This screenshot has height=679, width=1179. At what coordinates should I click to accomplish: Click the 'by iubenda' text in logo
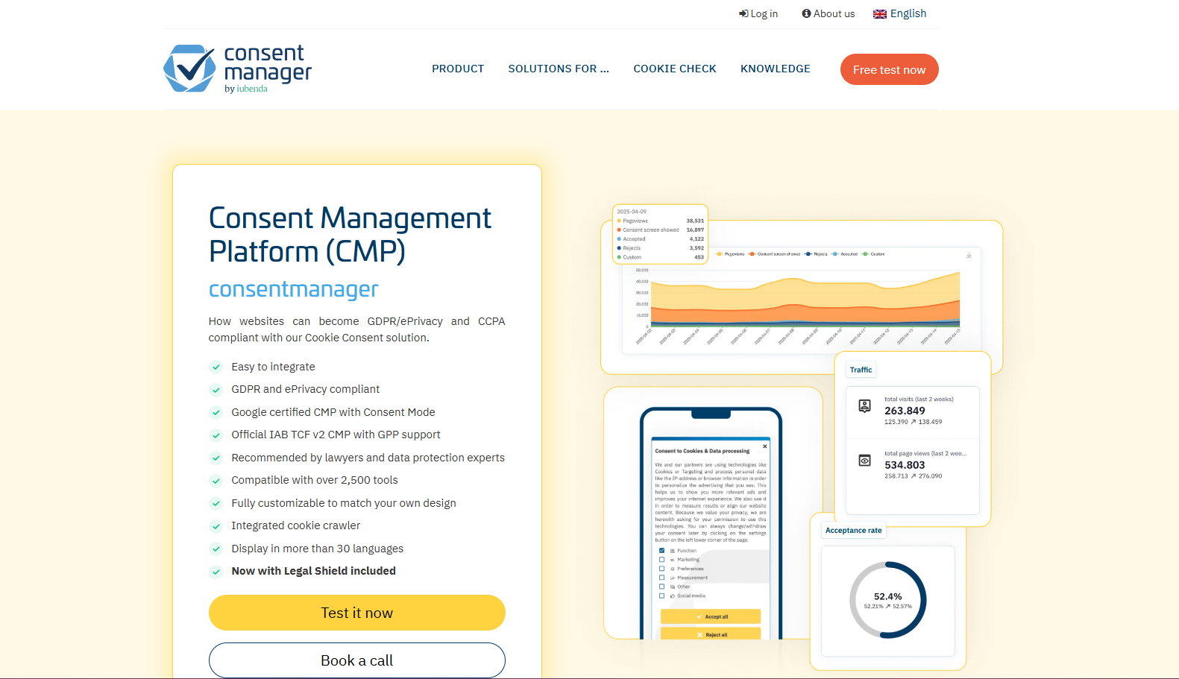(246, 89)
